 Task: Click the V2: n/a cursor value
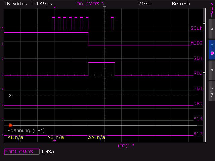56,137
